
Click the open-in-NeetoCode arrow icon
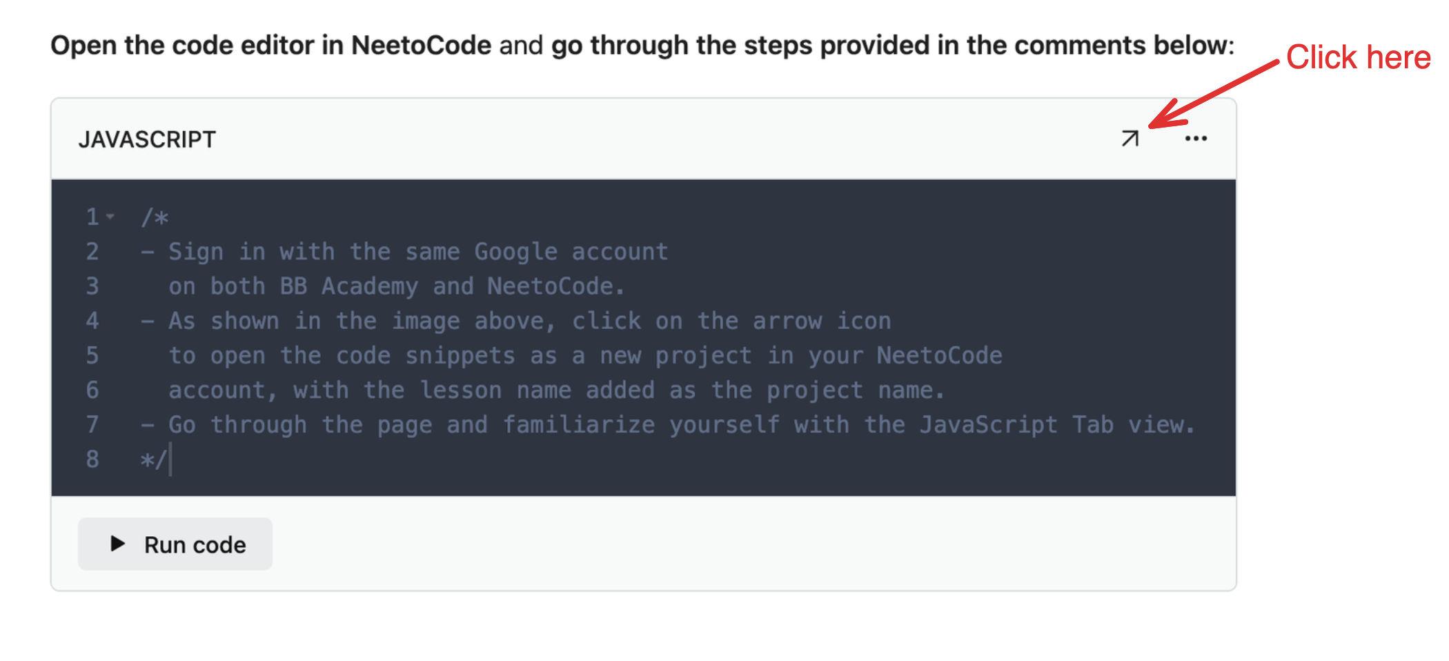[x=1130, y=139]
